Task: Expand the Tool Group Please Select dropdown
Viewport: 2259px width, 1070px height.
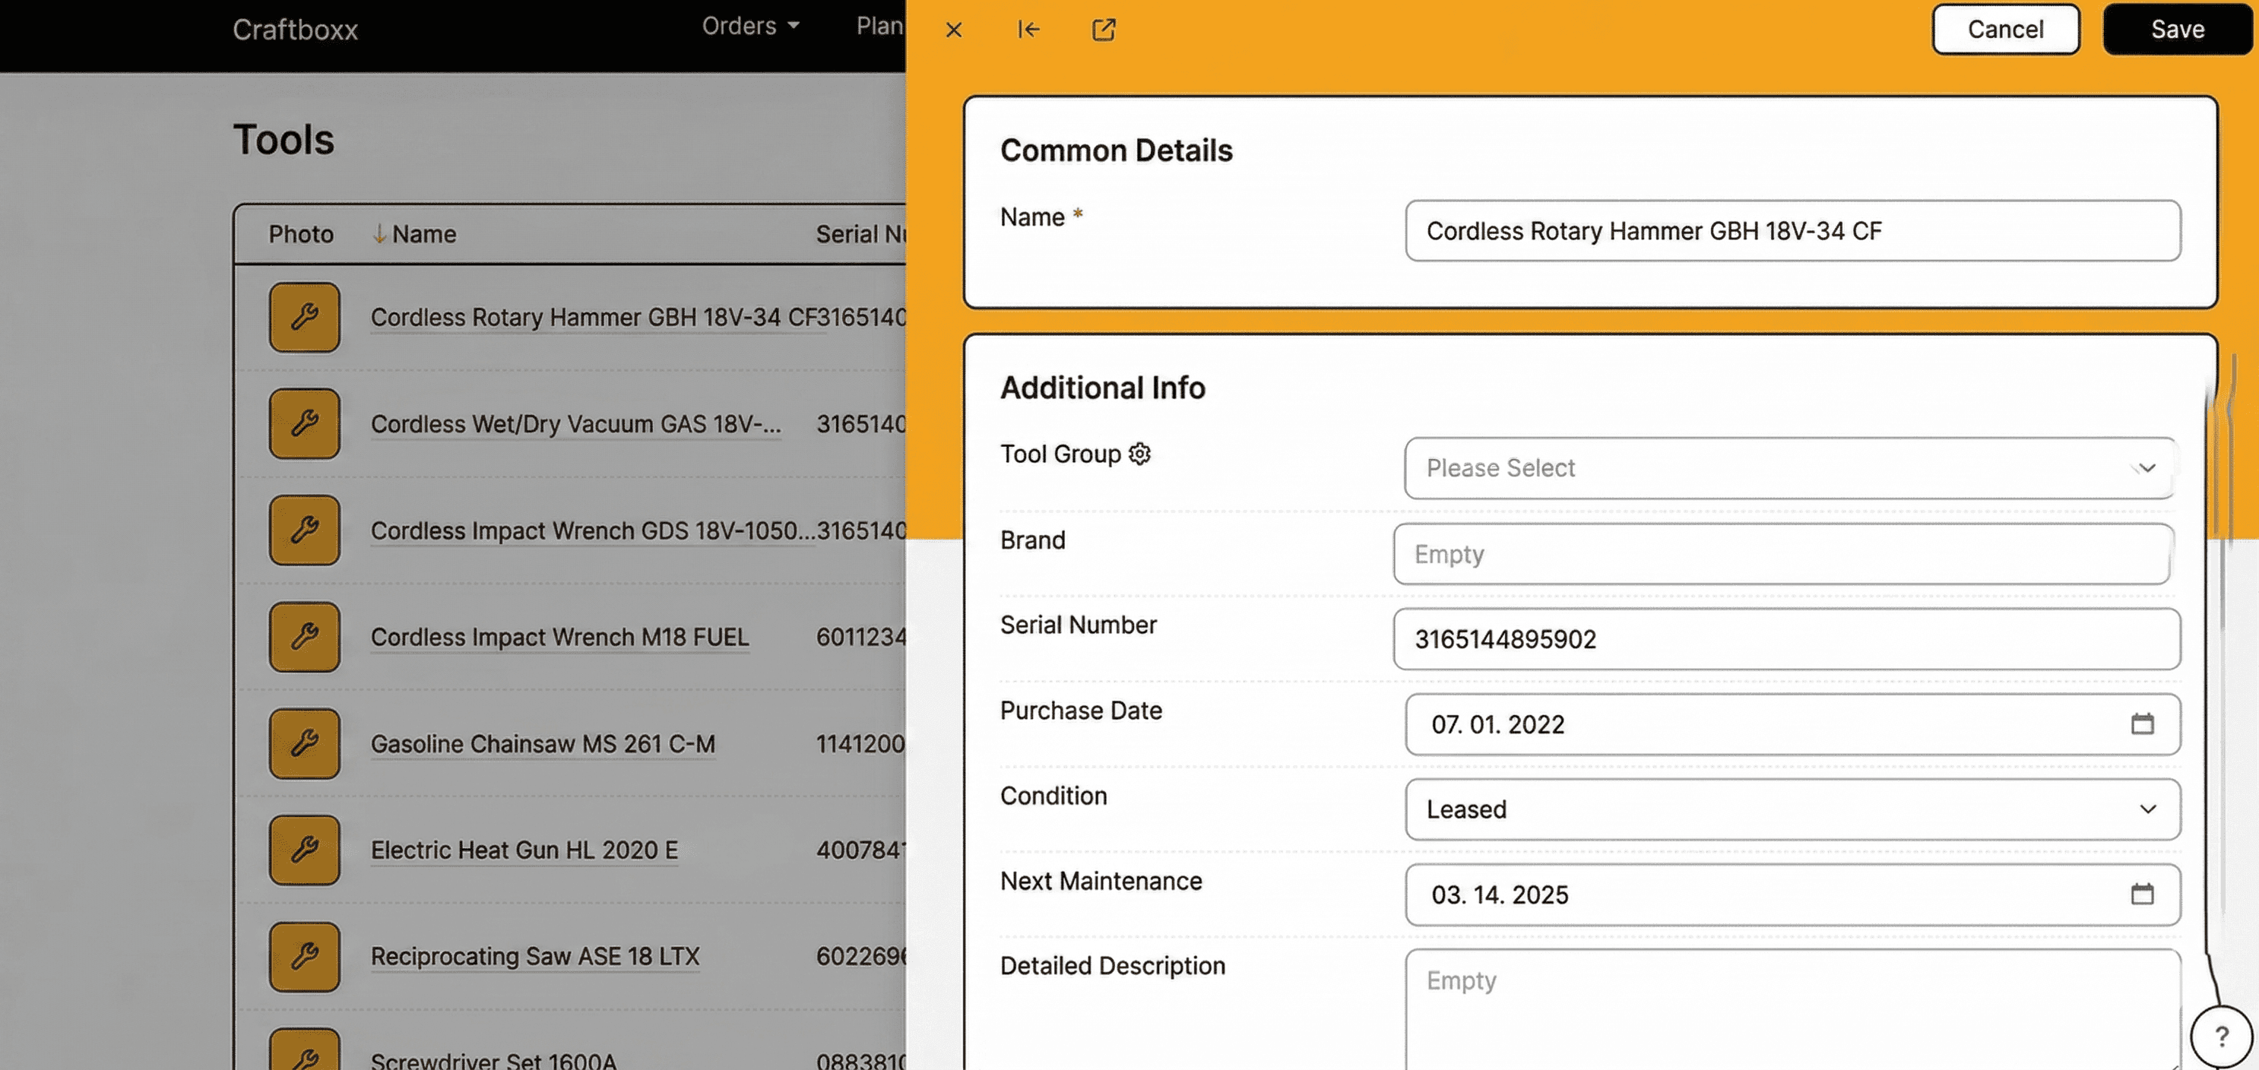Action: click(x=1789, y=467)
